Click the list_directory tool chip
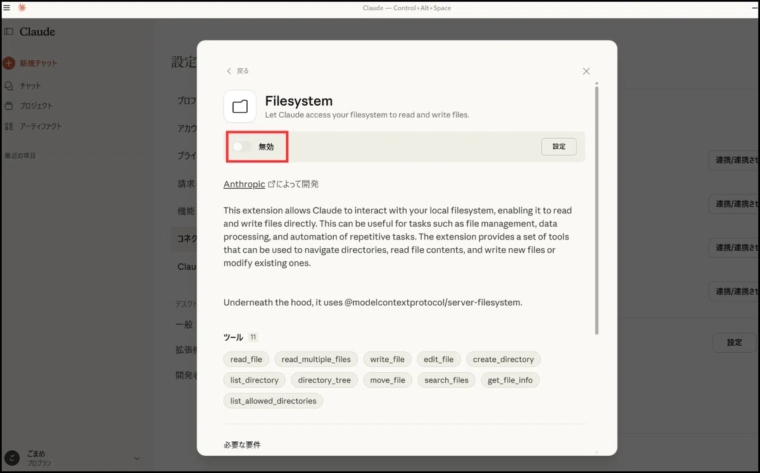Screen dimensions: 760x473 click(x=255, y=380)
